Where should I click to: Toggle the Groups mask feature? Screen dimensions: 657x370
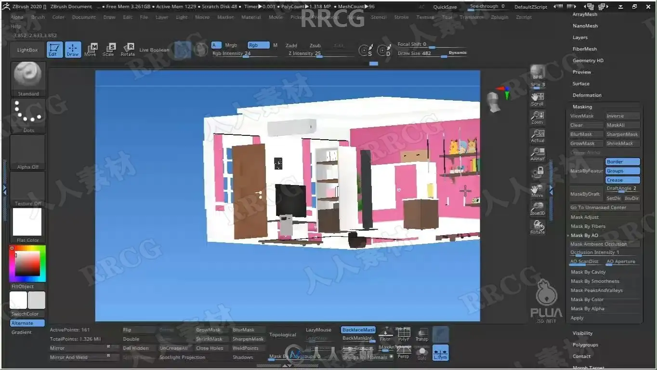point(623,171)
